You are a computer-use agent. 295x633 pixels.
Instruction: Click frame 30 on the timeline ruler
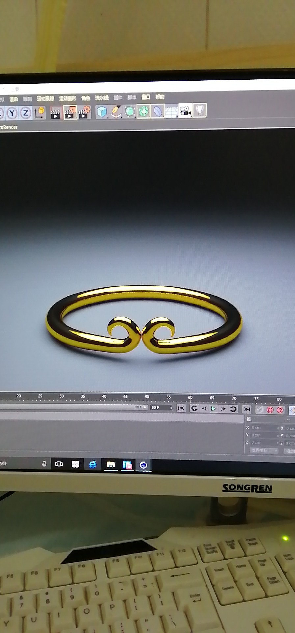62,397
